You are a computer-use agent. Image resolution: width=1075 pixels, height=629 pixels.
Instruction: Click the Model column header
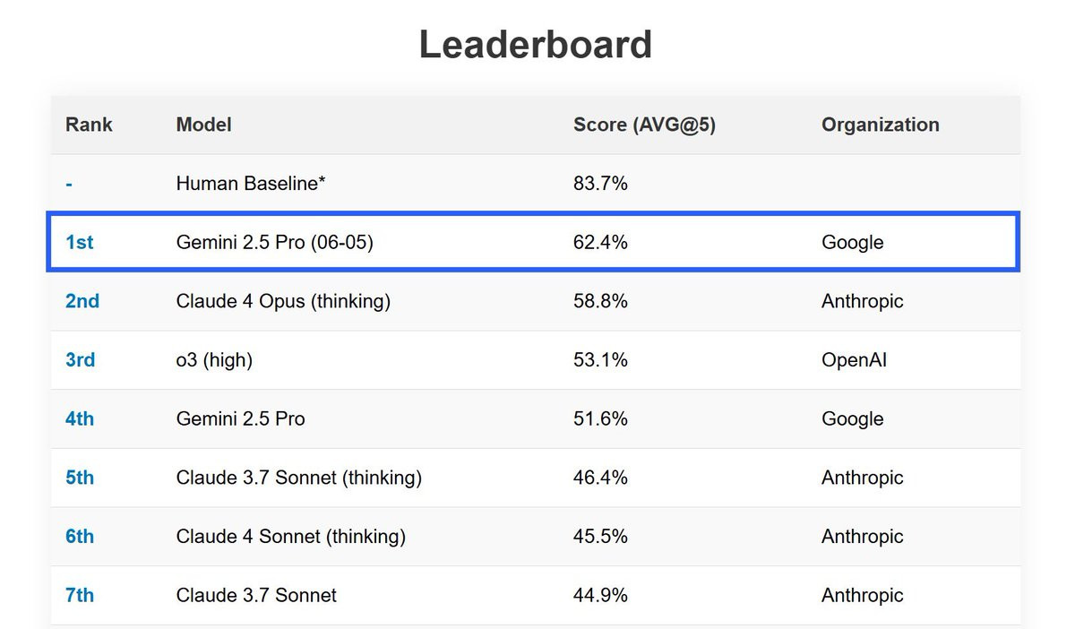click(203, 125)
